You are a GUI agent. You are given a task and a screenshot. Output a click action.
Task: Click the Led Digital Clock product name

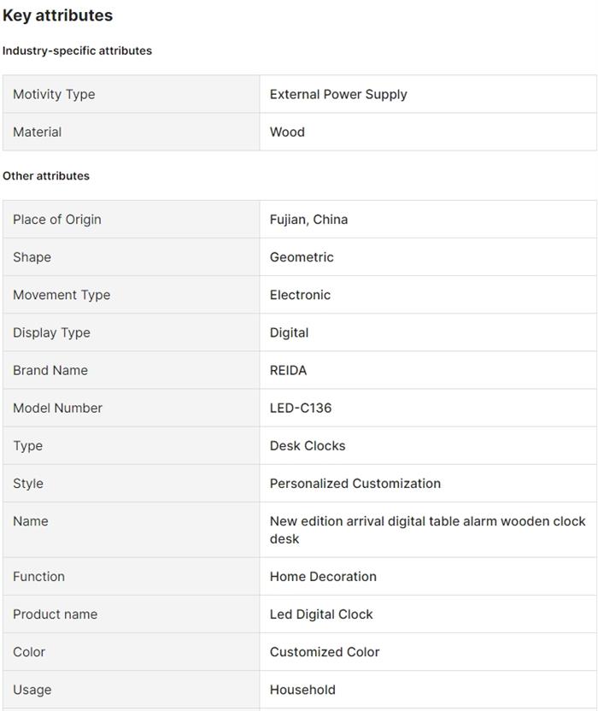coord(321,614)
